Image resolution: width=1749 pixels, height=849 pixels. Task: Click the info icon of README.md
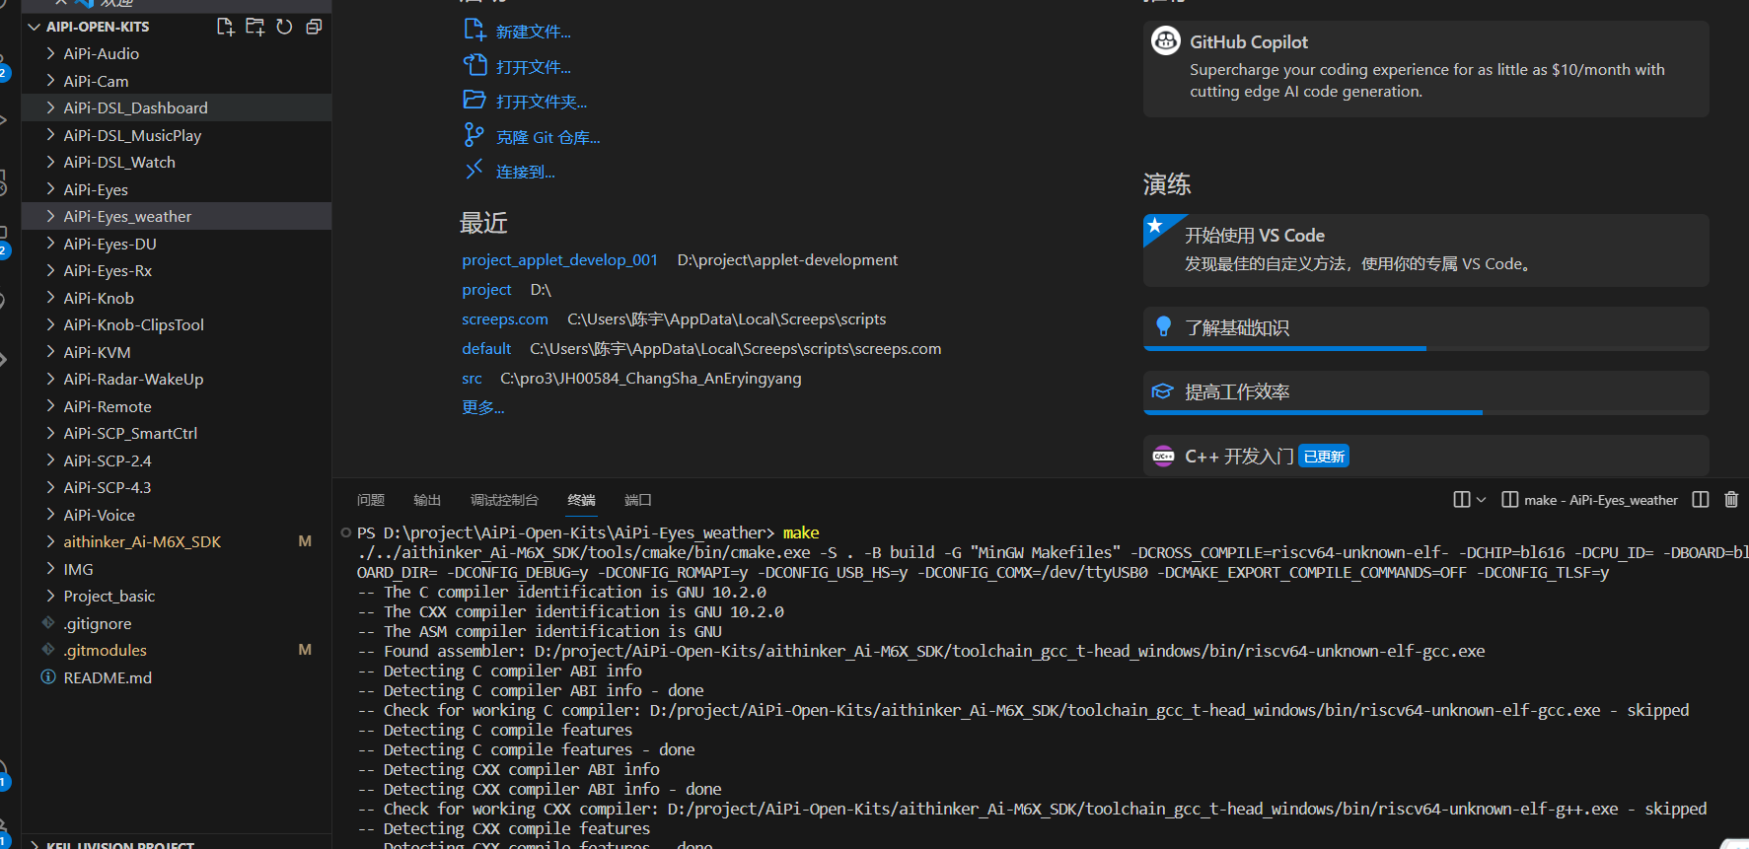click(48, 676)
